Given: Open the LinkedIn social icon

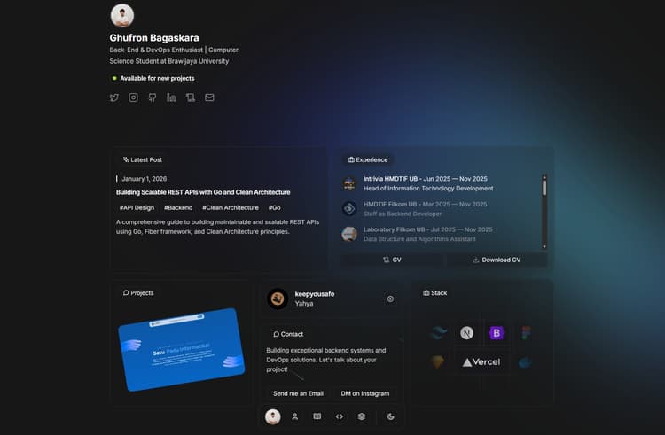Looking at the screenshot, I should pos(171,97).
